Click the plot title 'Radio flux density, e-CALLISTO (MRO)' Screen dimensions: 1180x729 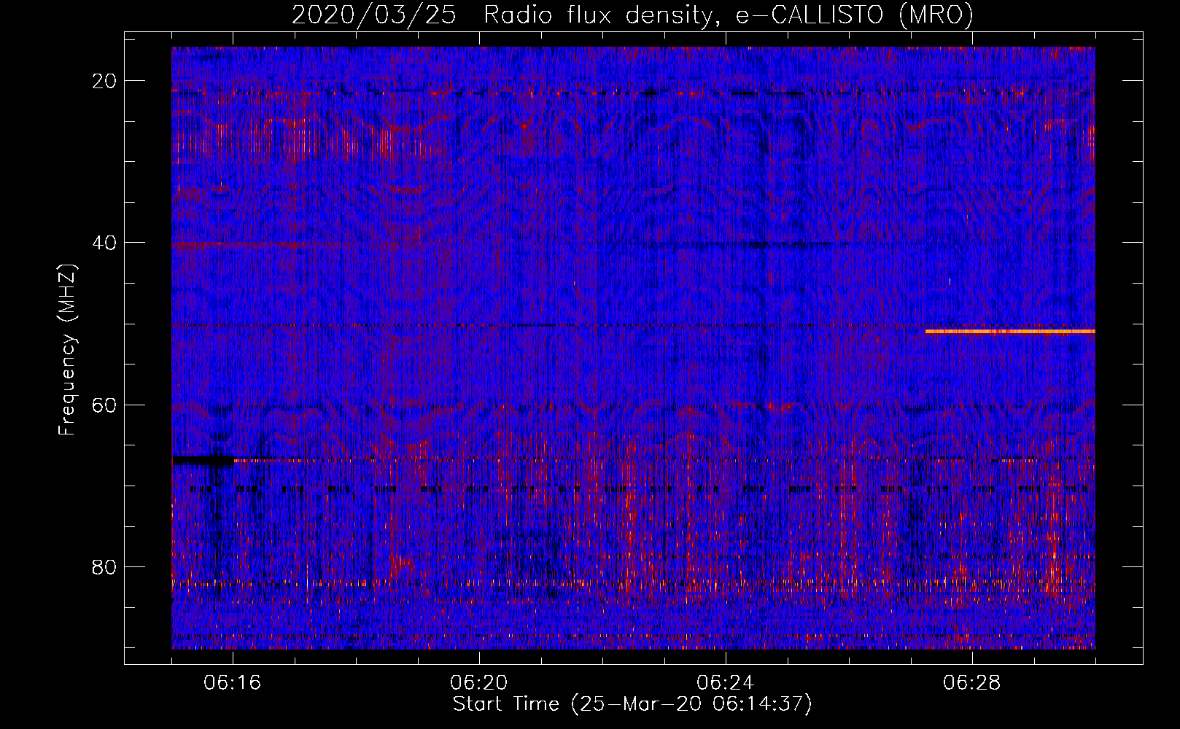click(728, 15)
